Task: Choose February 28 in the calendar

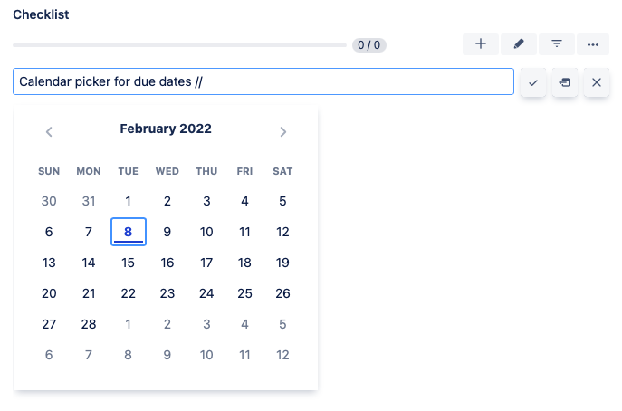Action: pos(89,324)
